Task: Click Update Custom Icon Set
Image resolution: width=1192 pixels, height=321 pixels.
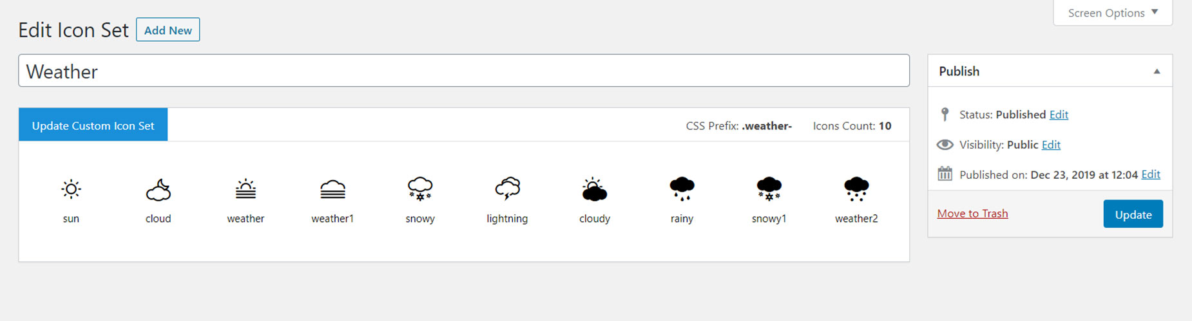Action: pyautogui.click(x=93, y=125)
